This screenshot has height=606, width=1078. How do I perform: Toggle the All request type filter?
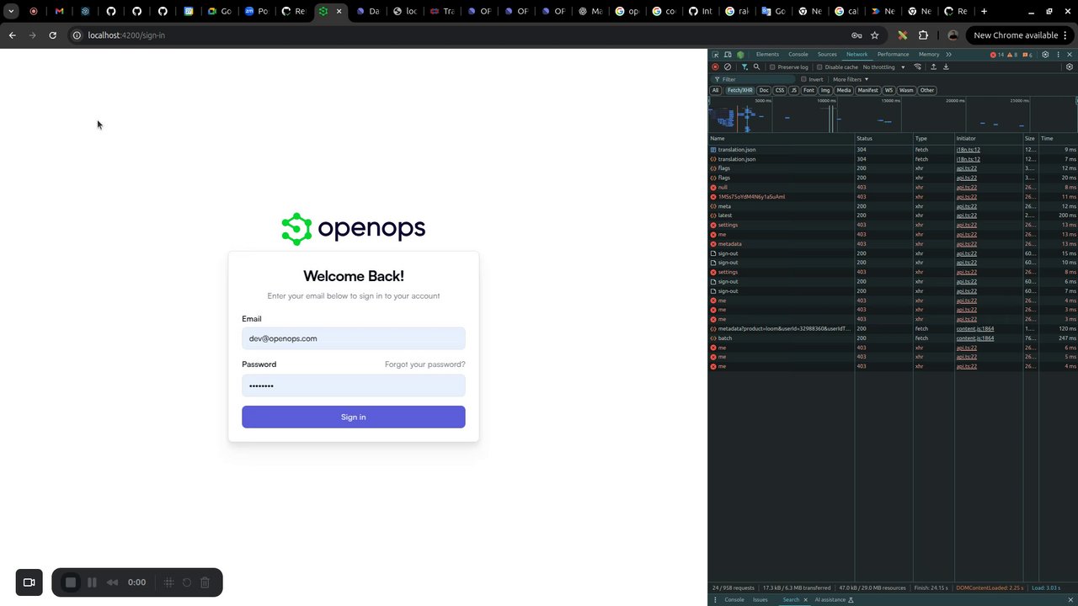coord(715,90)
